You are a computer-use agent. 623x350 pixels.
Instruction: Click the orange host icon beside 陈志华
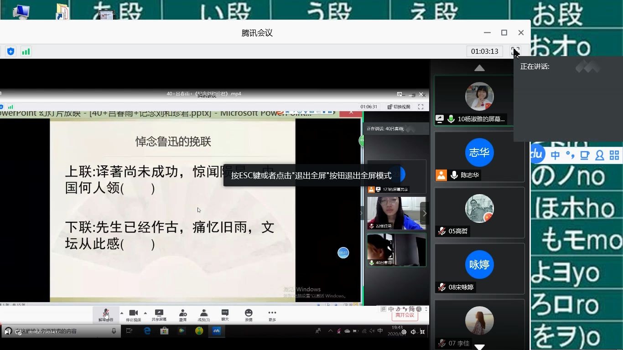441,175
